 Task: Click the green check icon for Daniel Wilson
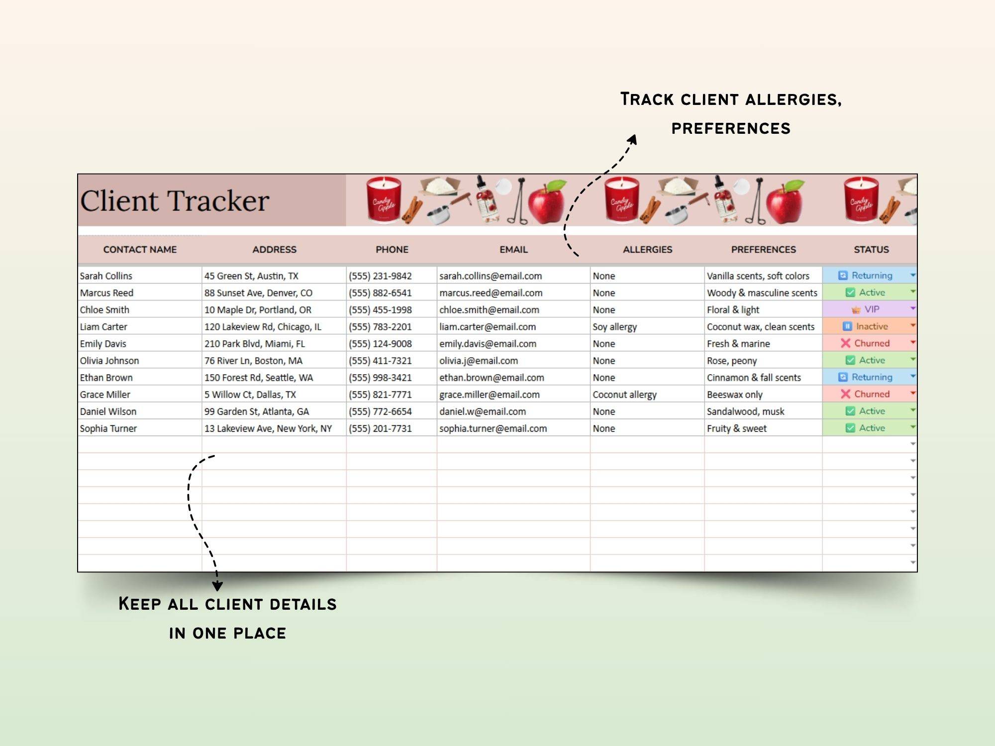pyautogui.click(x=850, y=411)
